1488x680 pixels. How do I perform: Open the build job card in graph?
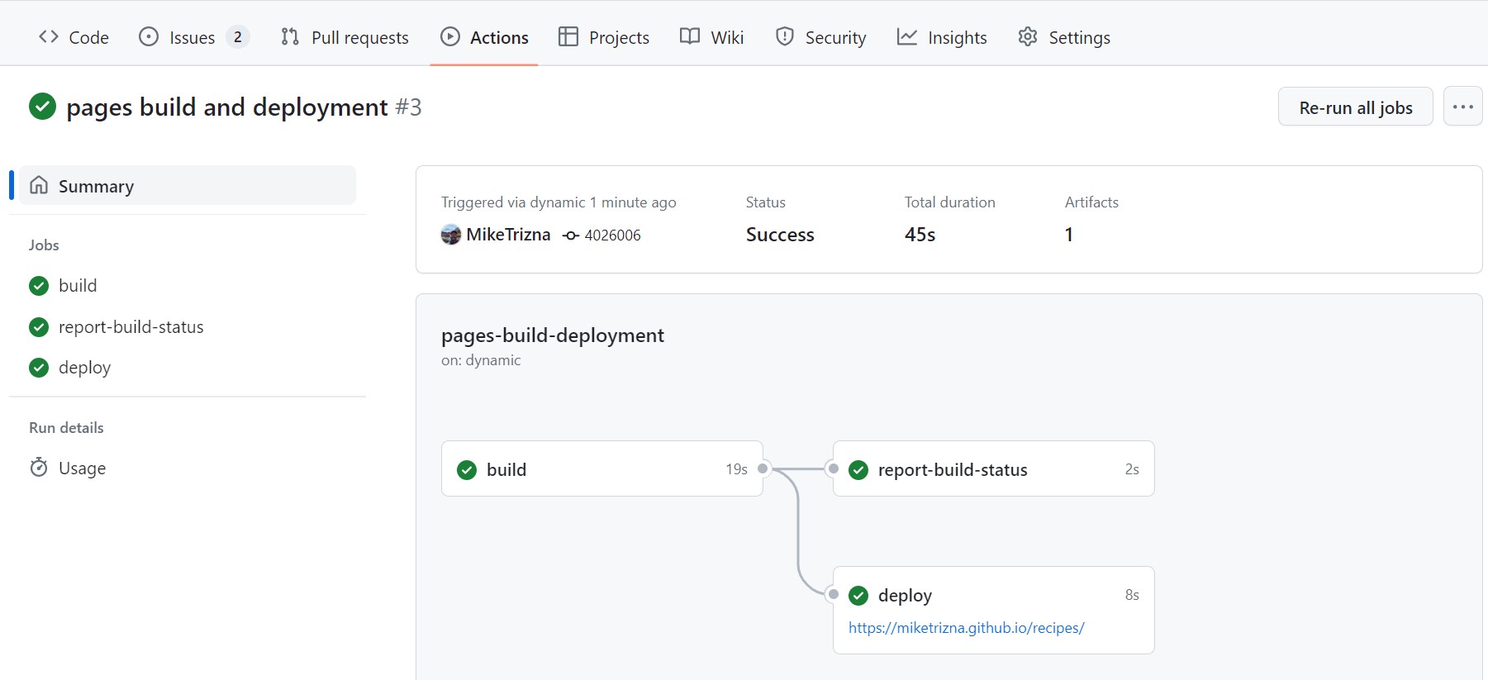point(602,468)
